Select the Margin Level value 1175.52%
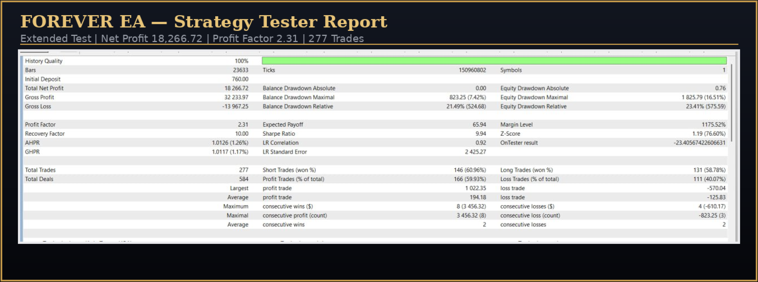This screenshot has width=758, height=282. 713,124
